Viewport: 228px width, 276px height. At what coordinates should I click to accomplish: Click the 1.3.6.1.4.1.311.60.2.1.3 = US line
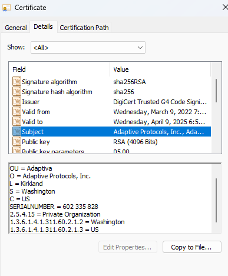(54, 230)
